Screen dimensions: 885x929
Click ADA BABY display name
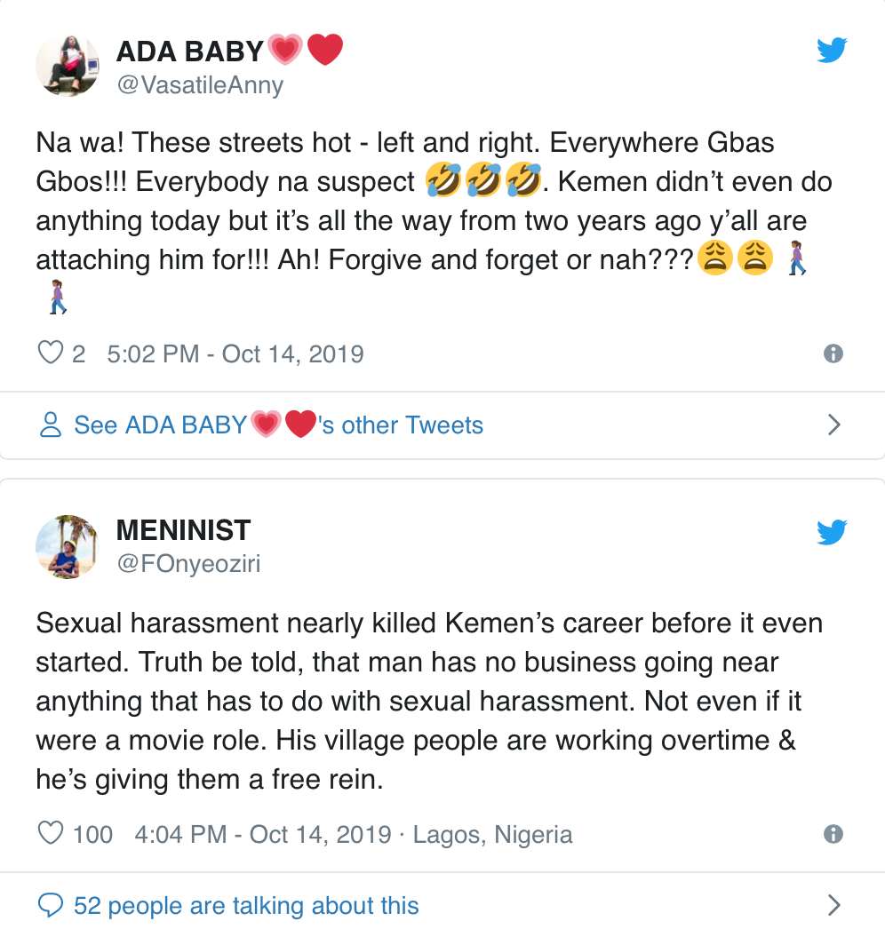(x=190, y=51)
